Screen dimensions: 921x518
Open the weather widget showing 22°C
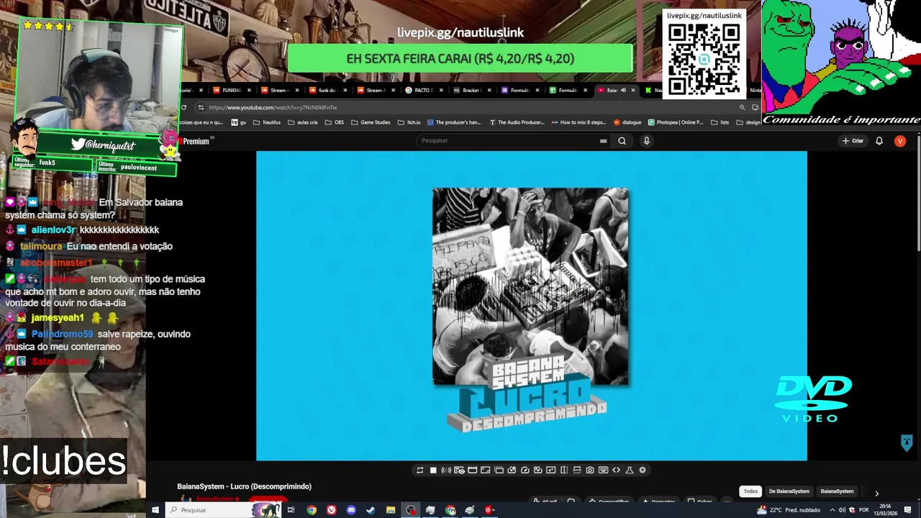tap(789, 510)
